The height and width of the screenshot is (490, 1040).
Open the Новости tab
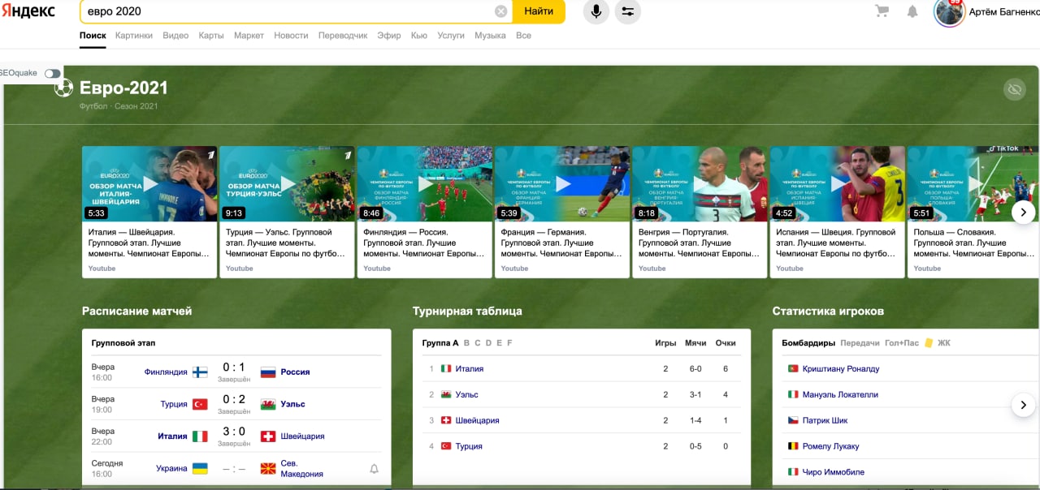291,36
